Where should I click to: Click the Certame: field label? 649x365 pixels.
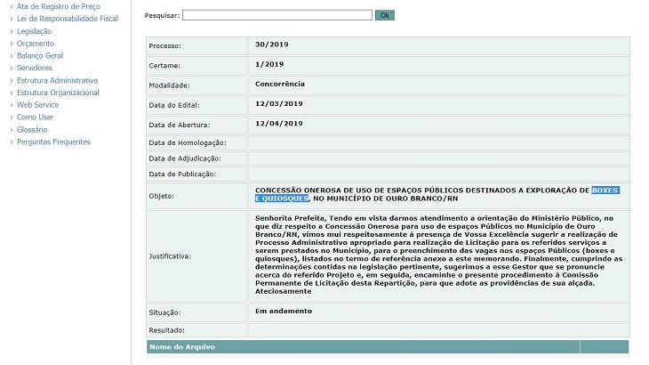164,66
